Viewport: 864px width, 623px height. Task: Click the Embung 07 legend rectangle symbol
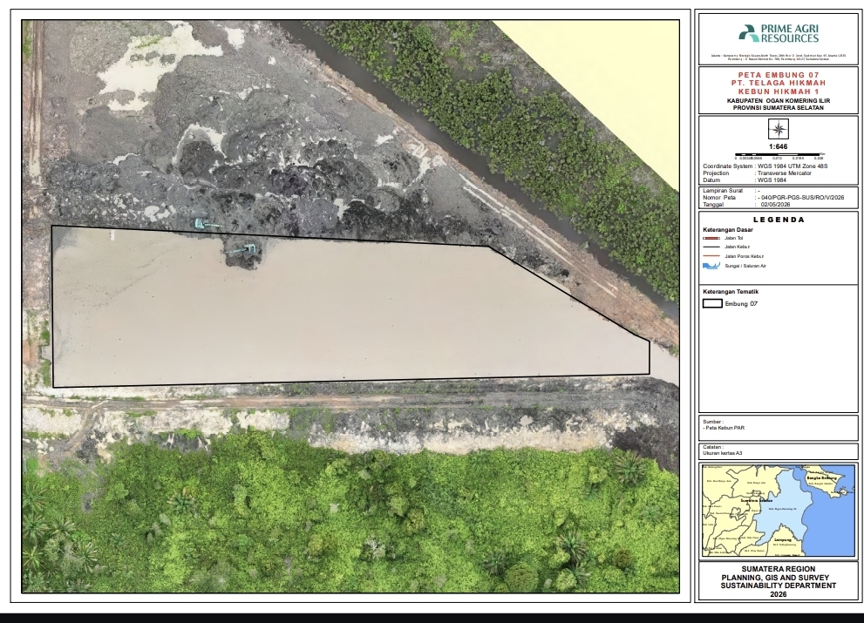[x=712, y=303]
